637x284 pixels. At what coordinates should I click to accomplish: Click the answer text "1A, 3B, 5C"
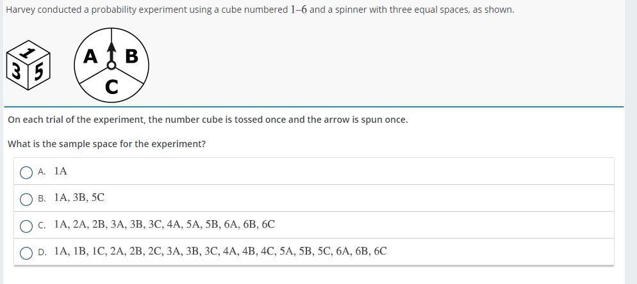pyautogui.click(x=79, y=198)
